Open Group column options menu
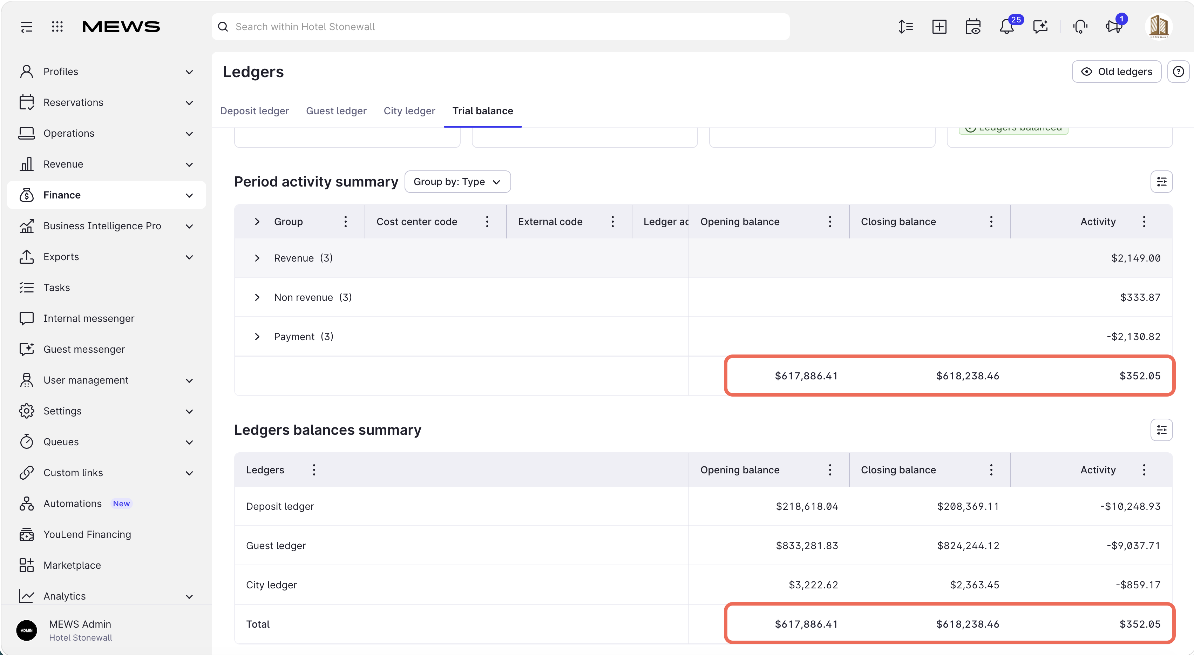 click(345, 222)
